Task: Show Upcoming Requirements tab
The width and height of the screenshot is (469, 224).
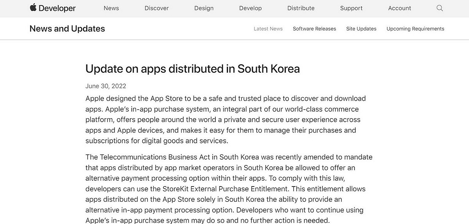Action: pos(415,28)
